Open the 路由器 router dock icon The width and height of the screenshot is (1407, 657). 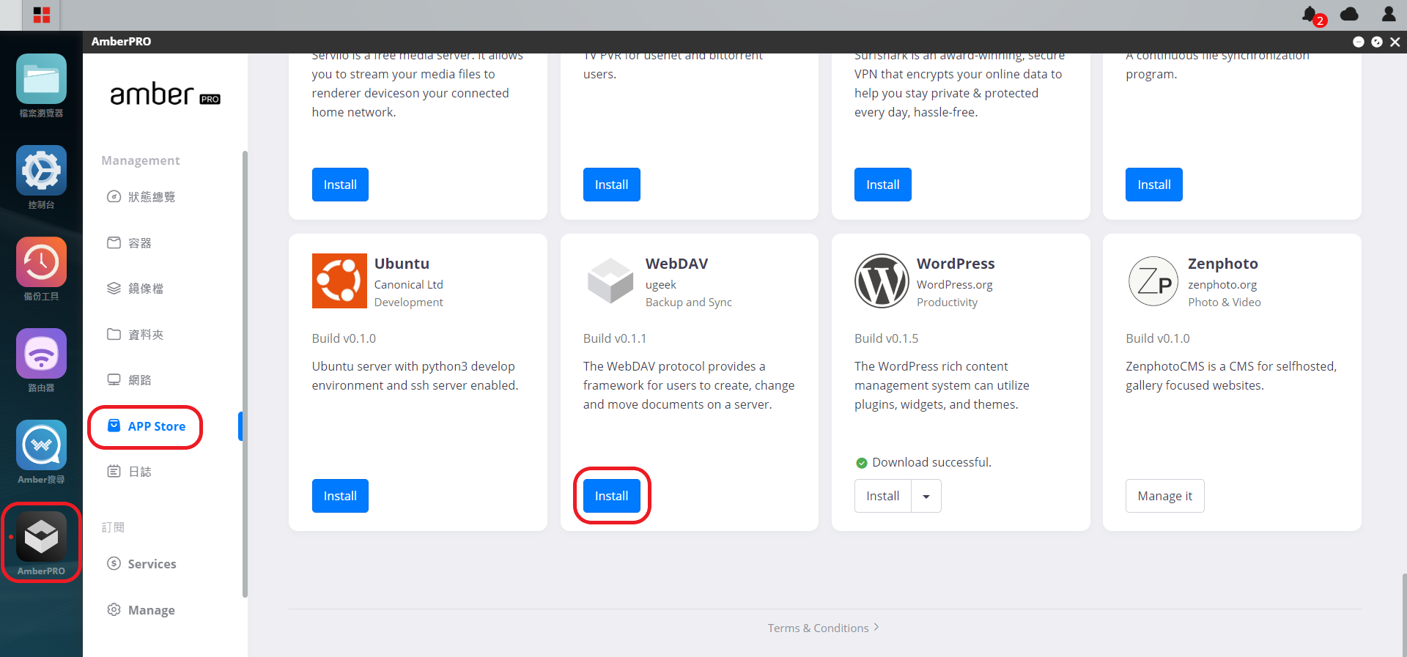click(41, 354)
